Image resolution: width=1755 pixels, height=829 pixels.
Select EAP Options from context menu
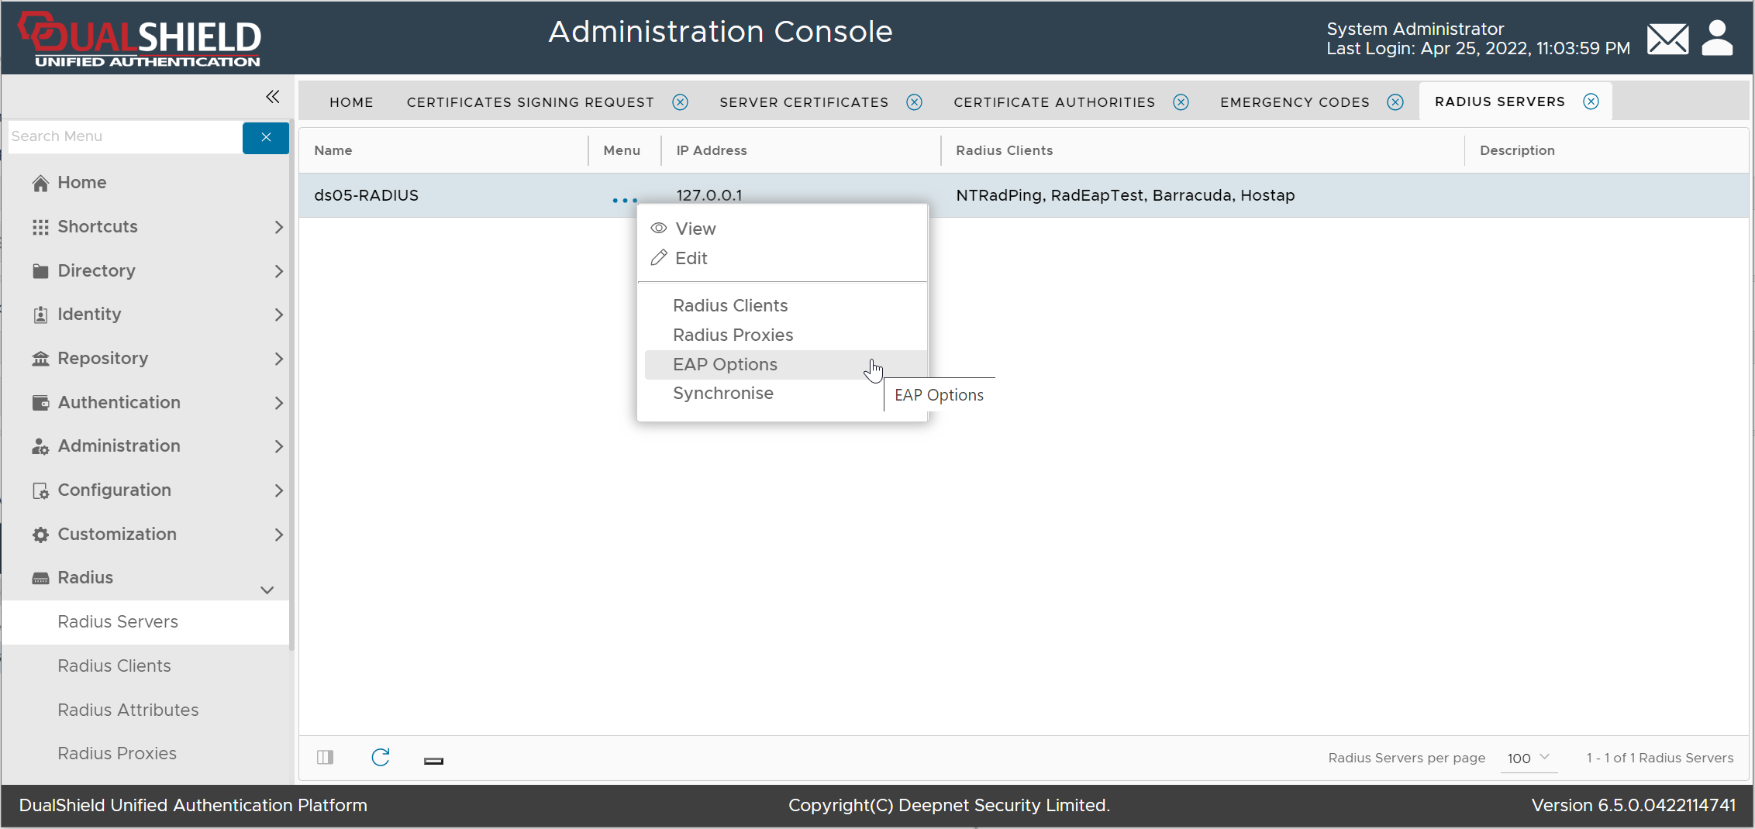(725, 364)
